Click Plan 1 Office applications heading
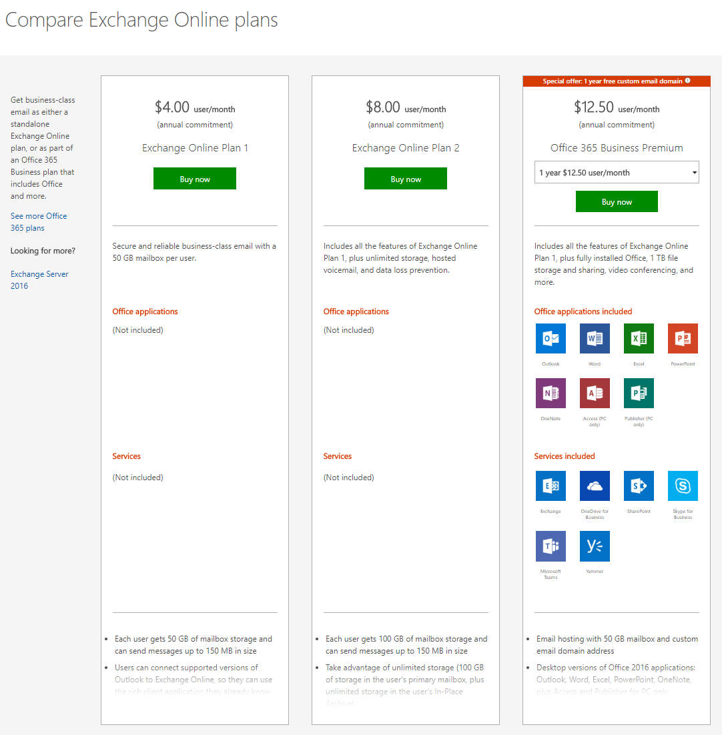Viewport: 722px width, 735px height. point(145,311)
